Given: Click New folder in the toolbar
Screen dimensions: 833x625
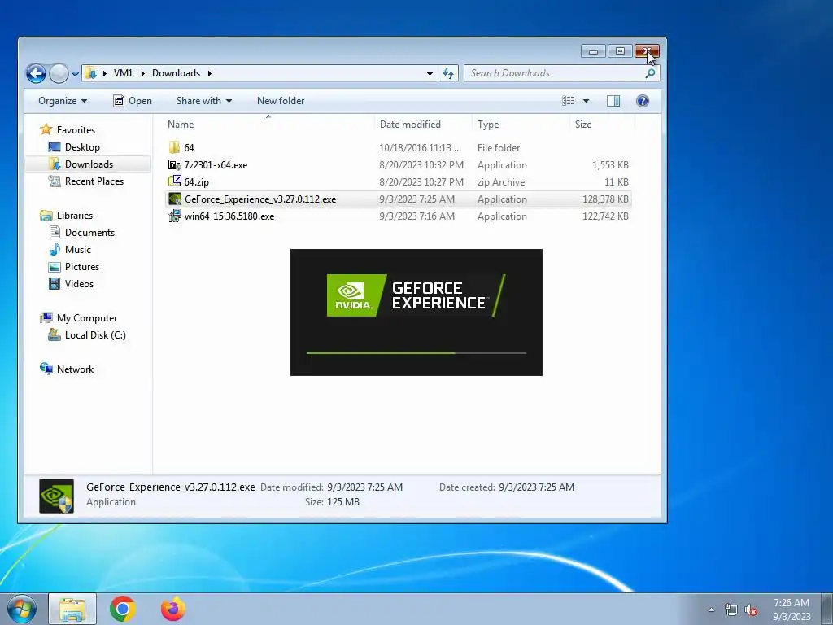Looking at the screenshot, I should coord(281,101).
